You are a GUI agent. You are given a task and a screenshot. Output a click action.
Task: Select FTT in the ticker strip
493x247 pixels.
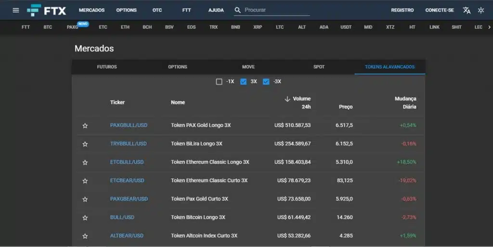click(26, 27)
